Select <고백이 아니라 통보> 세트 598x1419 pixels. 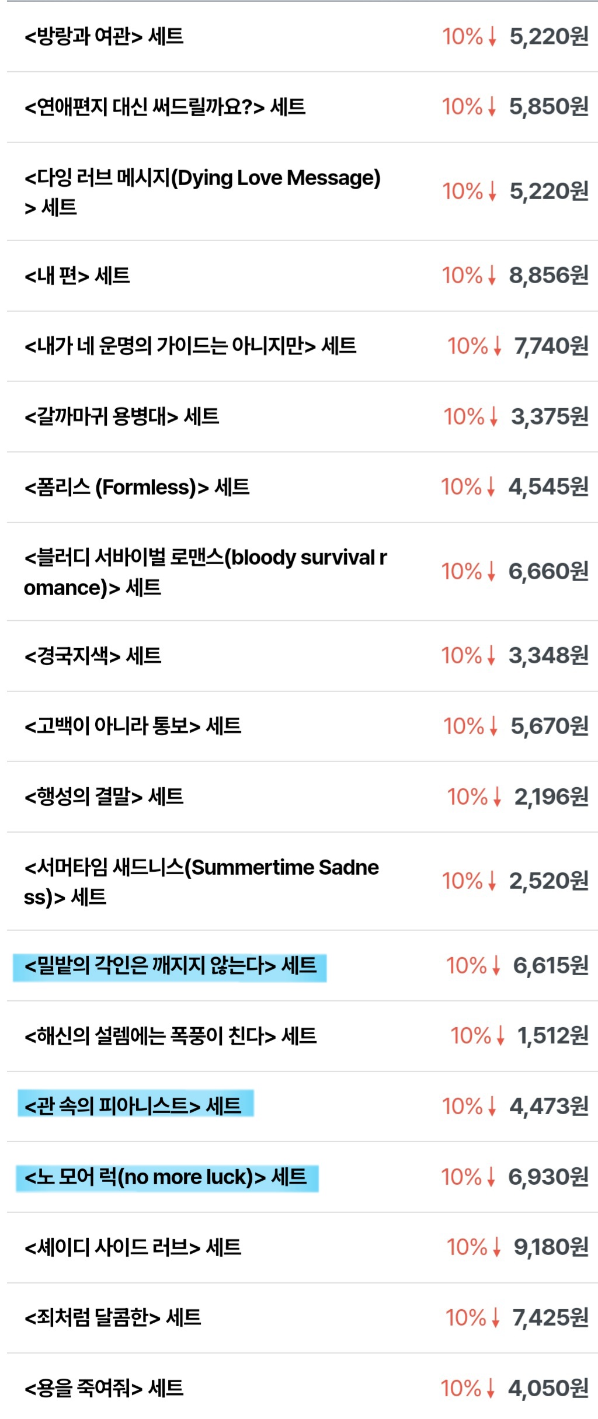[133, 726]
